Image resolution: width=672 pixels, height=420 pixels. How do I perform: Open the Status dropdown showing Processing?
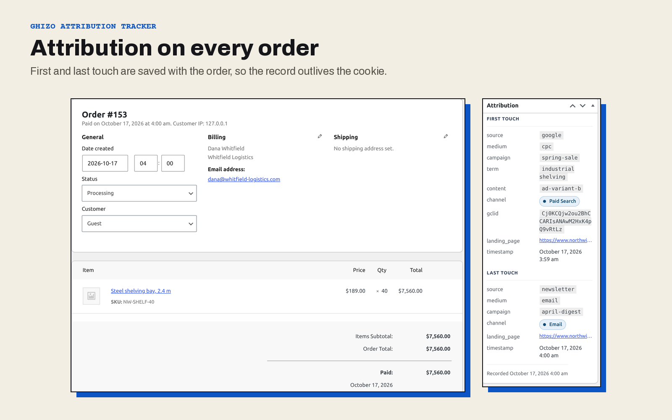(x=139, y=193)
